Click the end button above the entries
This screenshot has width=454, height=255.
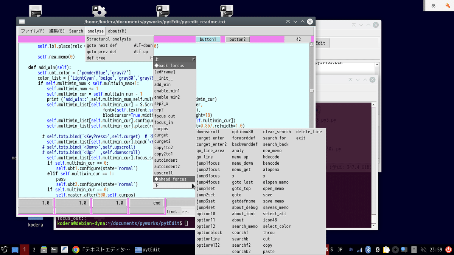(147, 202)
